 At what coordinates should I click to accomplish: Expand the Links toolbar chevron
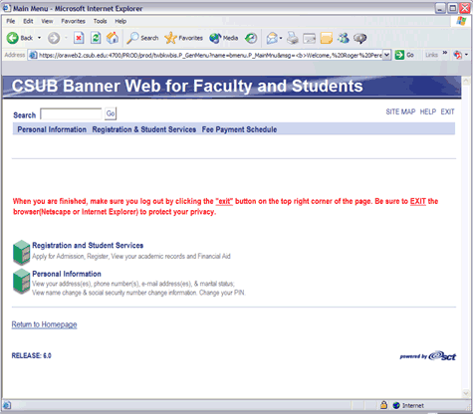(x=445, y=53)
